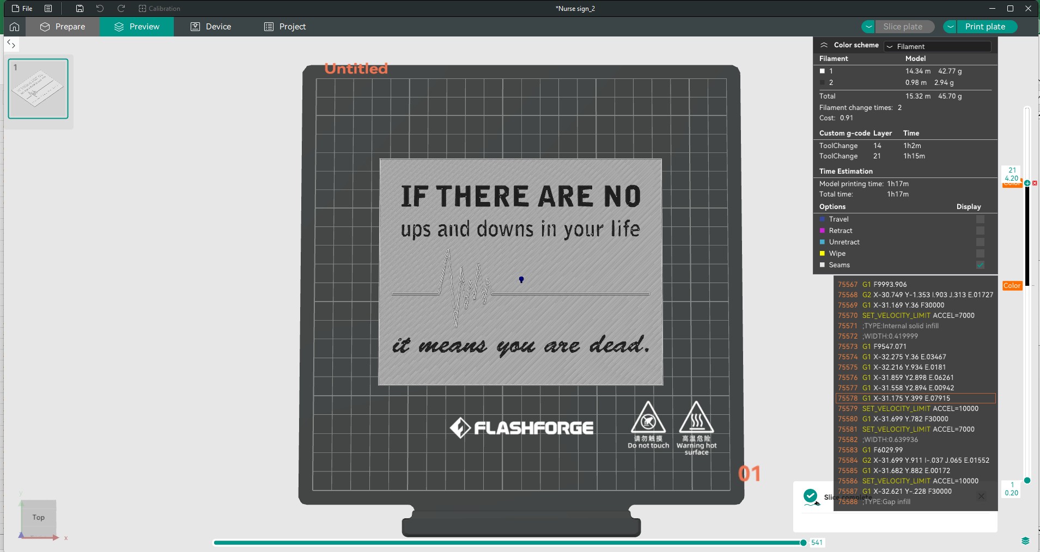Viewport: 1040px width, 552px height.
Task: Select g-code line 75567
Action: tap(915, 285)
